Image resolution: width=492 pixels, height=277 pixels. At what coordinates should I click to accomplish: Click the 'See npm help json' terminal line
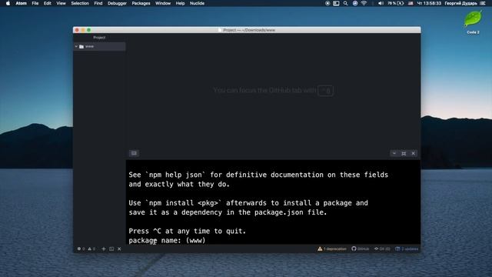(258, 175)
